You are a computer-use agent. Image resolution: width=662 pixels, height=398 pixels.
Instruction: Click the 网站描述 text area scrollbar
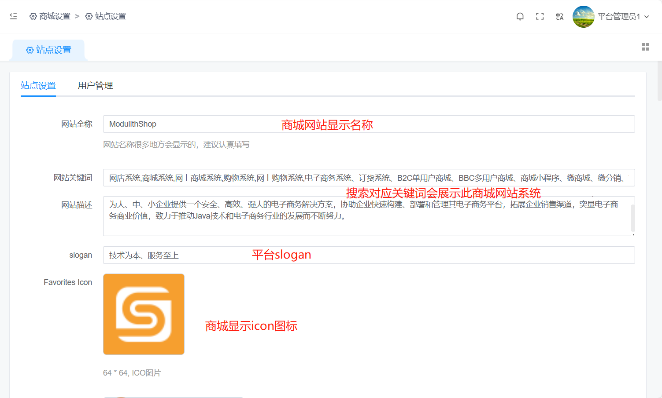[x=632, y=218]
